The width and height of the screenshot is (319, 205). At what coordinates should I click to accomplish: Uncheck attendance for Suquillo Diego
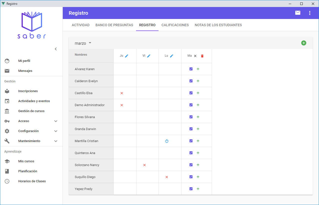coord(191,177)
